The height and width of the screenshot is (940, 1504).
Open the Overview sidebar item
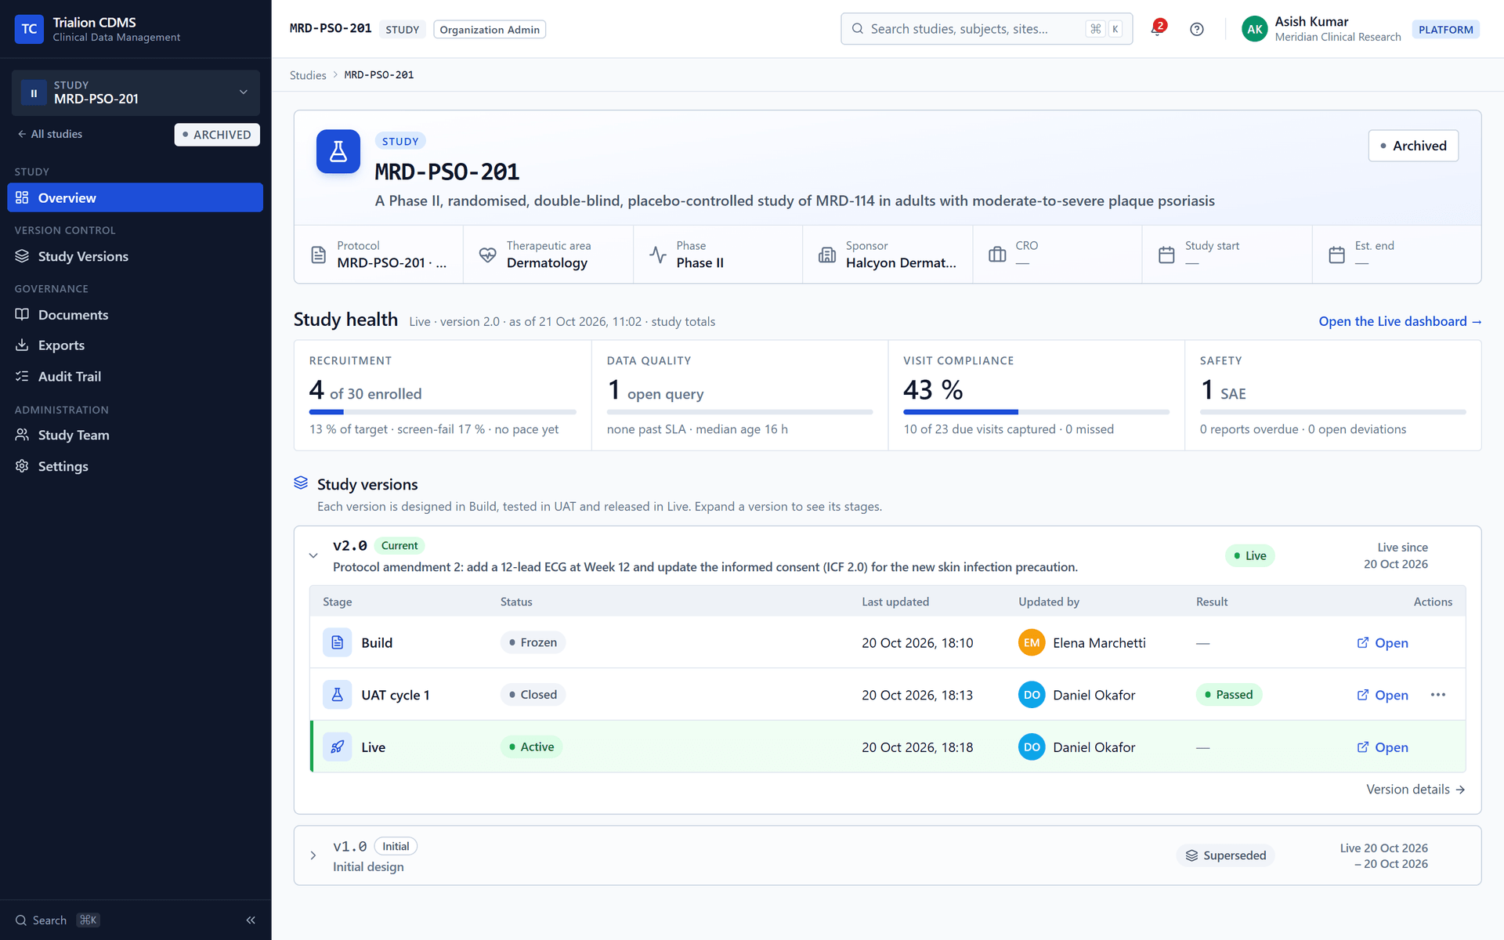[135, 197]
